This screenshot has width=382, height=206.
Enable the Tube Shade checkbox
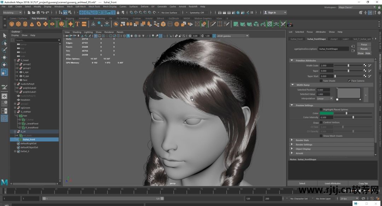(x=321, y=81)
